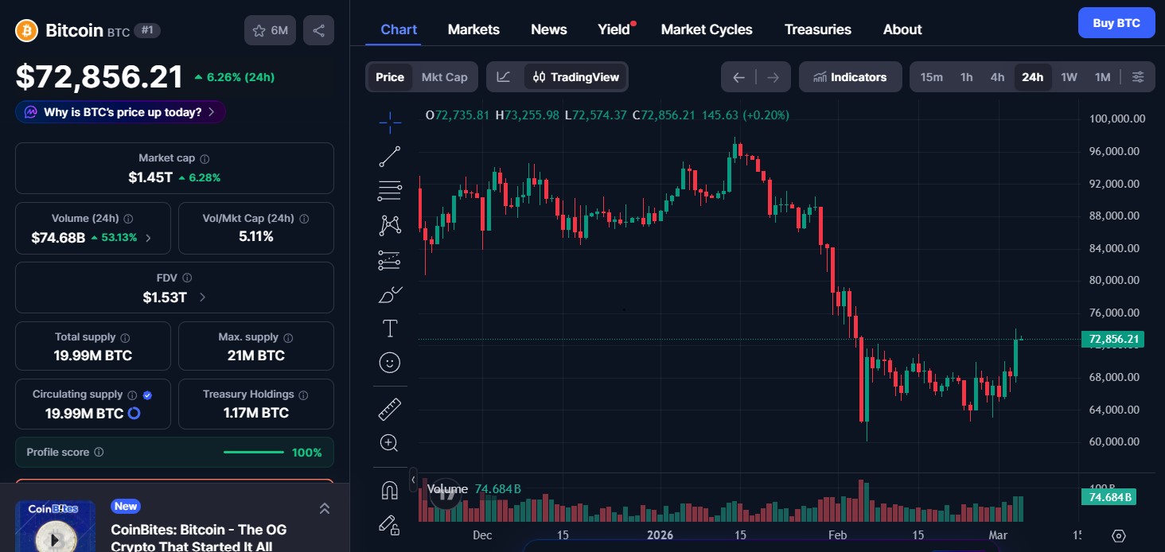The image size is (1165, 552).
Task: Open 'Why is BTC's price up today?' link
Action: point(119,111)
